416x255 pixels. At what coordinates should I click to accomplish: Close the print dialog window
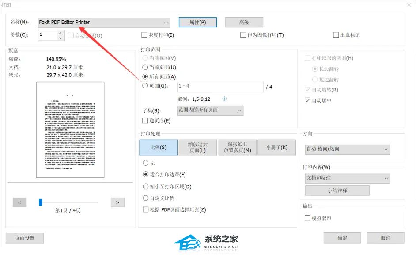(x=409, y=5)
